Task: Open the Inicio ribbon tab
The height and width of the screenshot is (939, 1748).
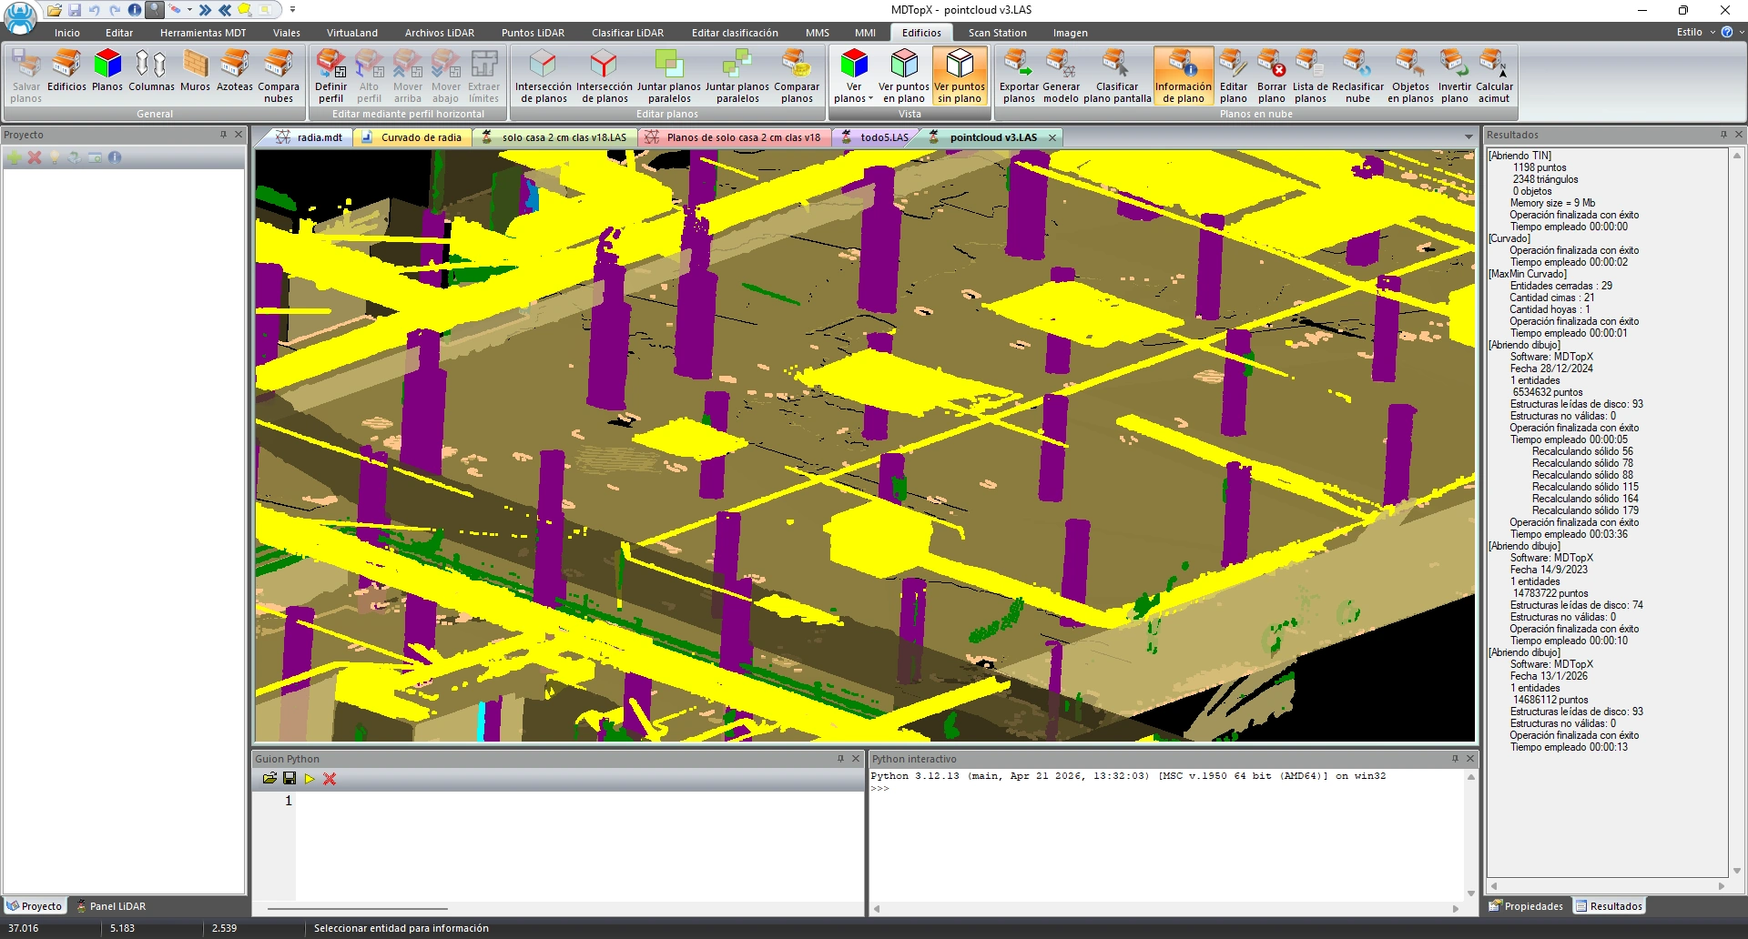Action: tap(67, 33)
